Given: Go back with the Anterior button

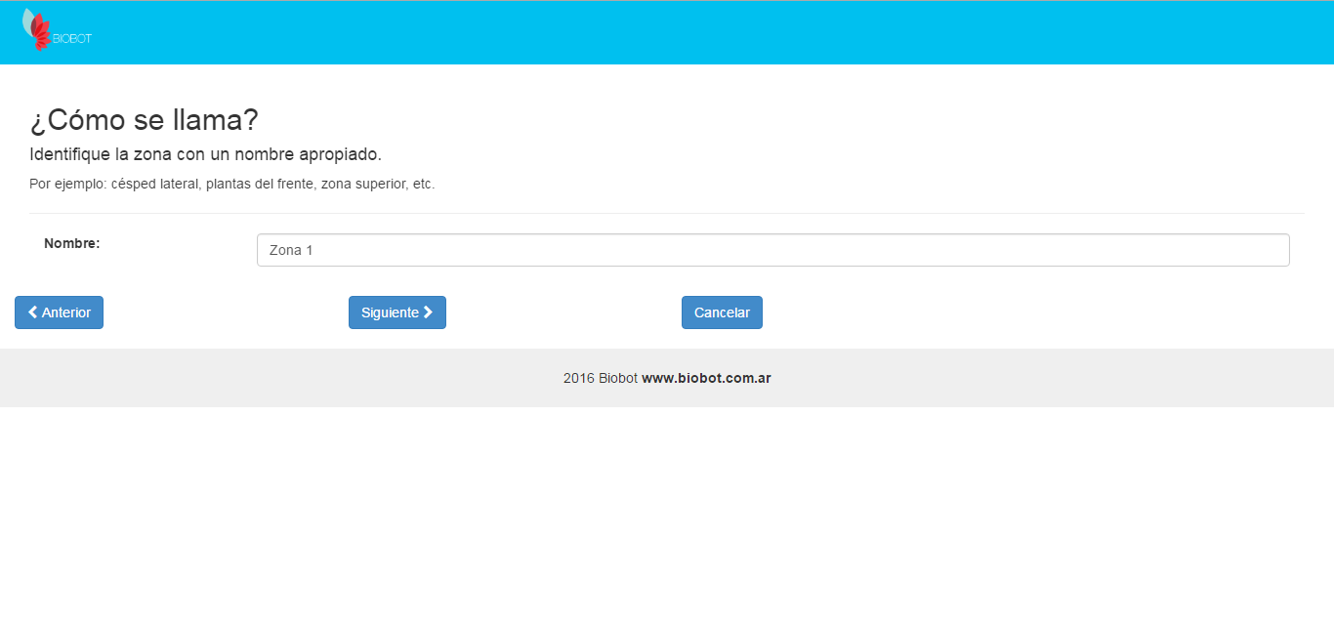Looking at the screenshot, I should pyautogui.click(x=59, y=312).
